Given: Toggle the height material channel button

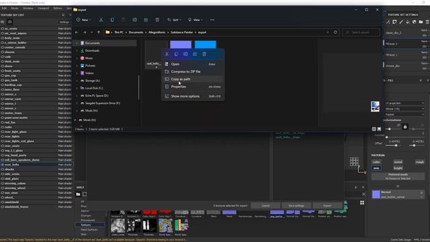Looking at the screenshot, I should pyautogui.click(x=398, y=168).
